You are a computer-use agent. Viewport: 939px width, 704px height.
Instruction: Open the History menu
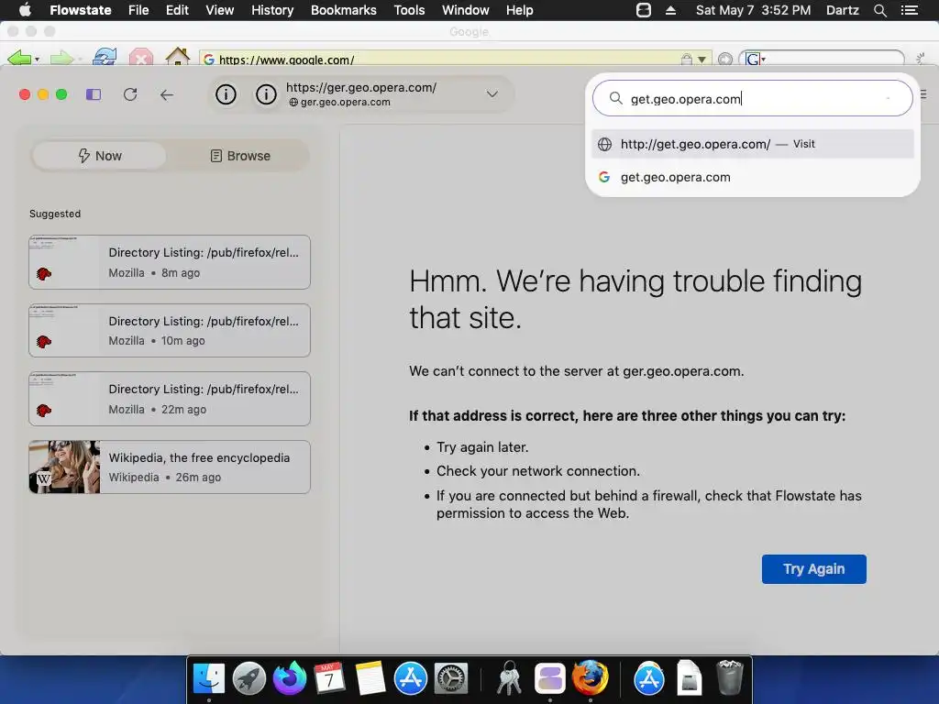pyautogui.click(x=272, y=10)
